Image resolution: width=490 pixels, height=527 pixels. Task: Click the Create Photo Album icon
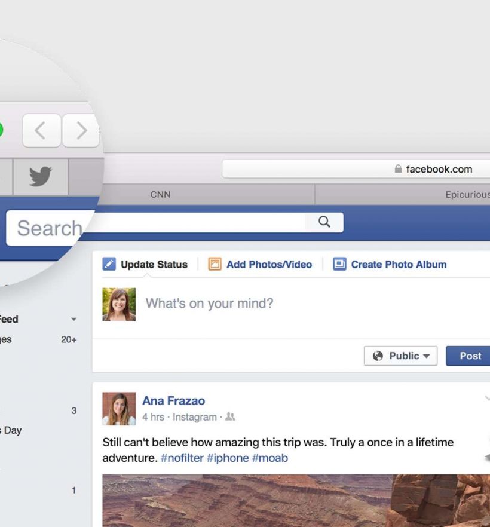point(339,264)
